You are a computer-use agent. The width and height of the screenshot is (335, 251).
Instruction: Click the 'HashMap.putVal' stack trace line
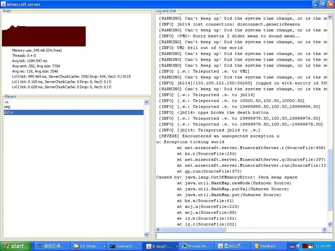pyautogui.click(x=233, y=189)
